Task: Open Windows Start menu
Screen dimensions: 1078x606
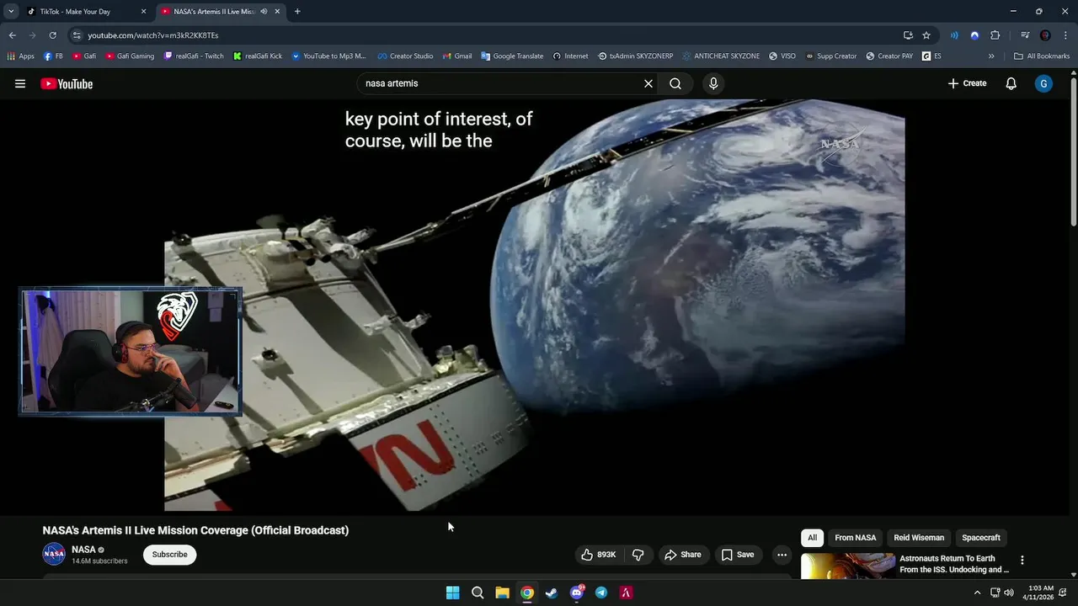Action: pos(452,593)
